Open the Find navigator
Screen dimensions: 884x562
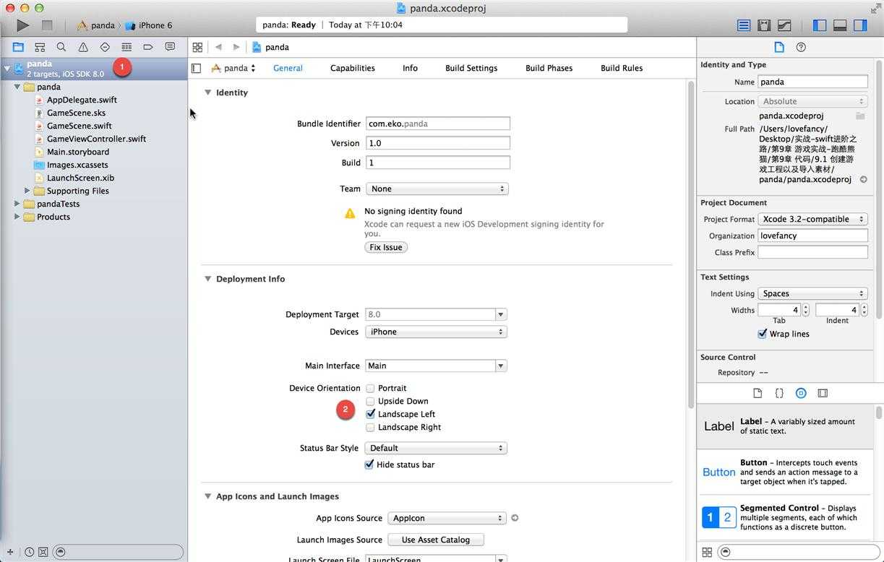tap(61, 47)
